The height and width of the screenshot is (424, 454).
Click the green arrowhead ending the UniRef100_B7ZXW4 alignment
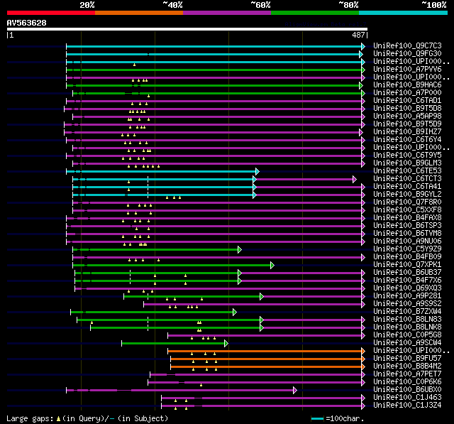pos(235,312)
